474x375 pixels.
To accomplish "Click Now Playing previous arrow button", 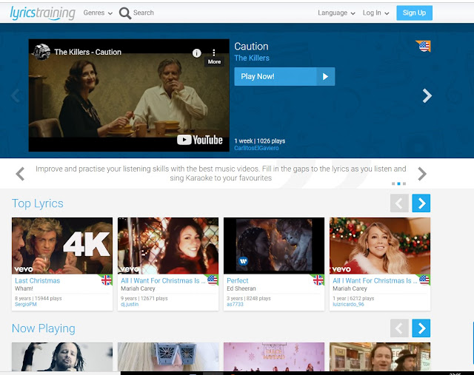I will tap(399, 328).
